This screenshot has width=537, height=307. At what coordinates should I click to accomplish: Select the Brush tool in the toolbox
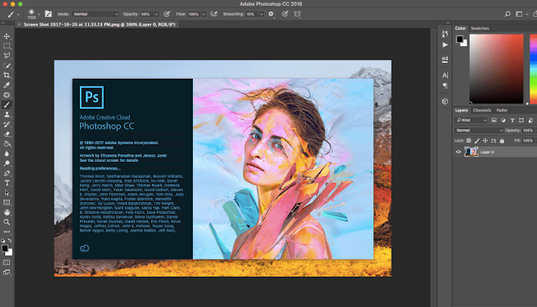pyautogui.click(x=7, y=105)
